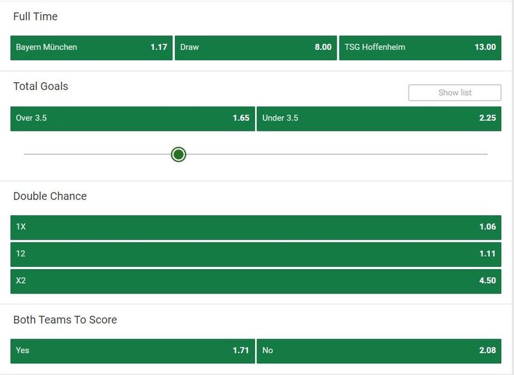The height and width of the screenshot is (375, 514).
Task: Bet Yes on Both Teams To Score
Action: point(132,351)
